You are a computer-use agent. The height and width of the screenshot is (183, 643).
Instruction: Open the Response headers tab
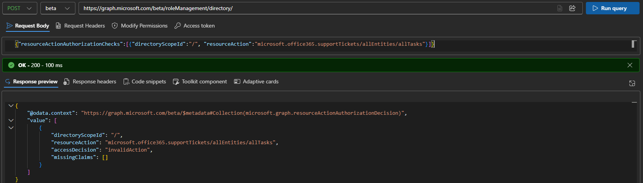[x=90, y=81]
